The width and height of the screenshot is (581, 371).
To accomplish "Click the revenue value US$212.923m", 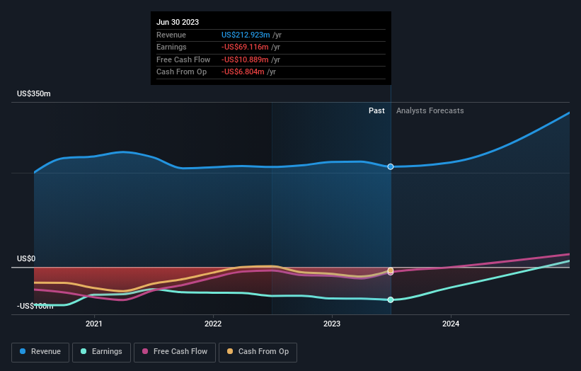I will [x=246, y=35].
